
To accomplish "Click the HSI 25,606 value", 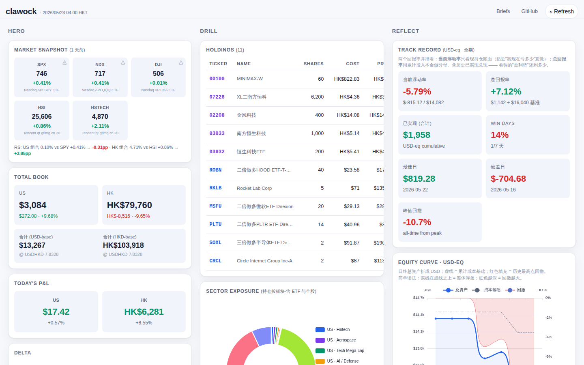I will [x=42, y=116].
